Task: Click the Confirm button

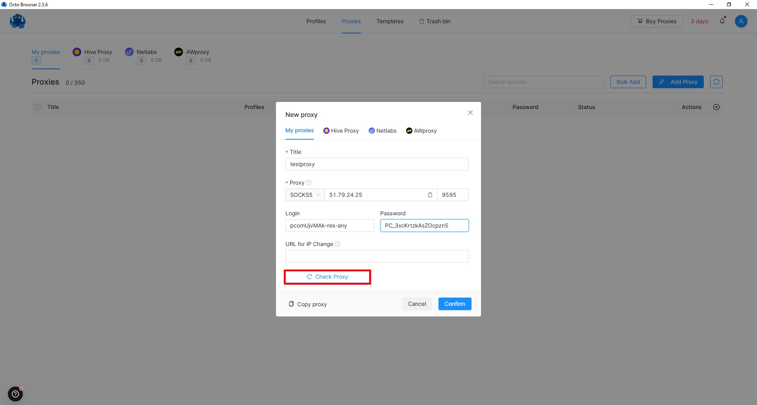Action: tap(455, 304)
